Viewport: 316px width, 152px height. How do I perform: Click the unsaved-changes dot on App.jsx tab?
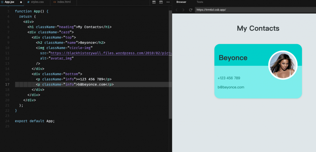click(21, 2)
